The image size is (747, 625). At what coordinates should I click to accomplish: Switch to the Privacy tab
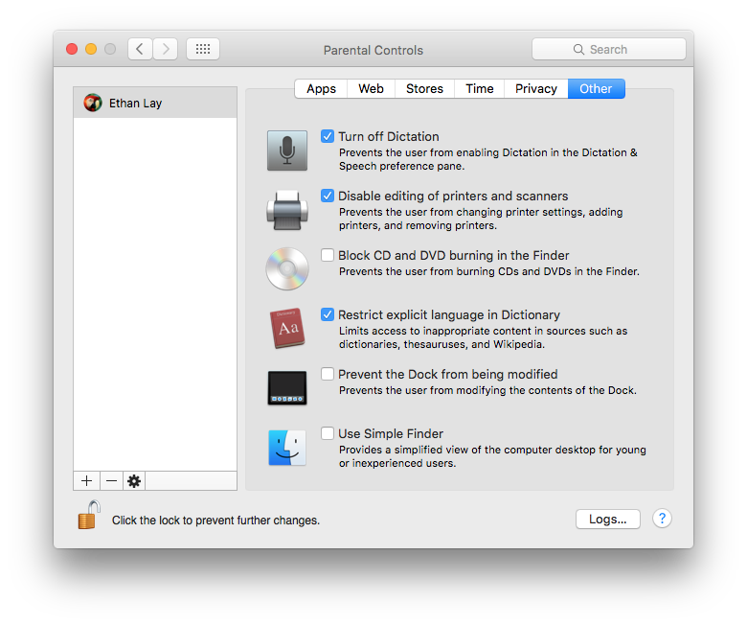pyautogui.click(x=535, y=88)
